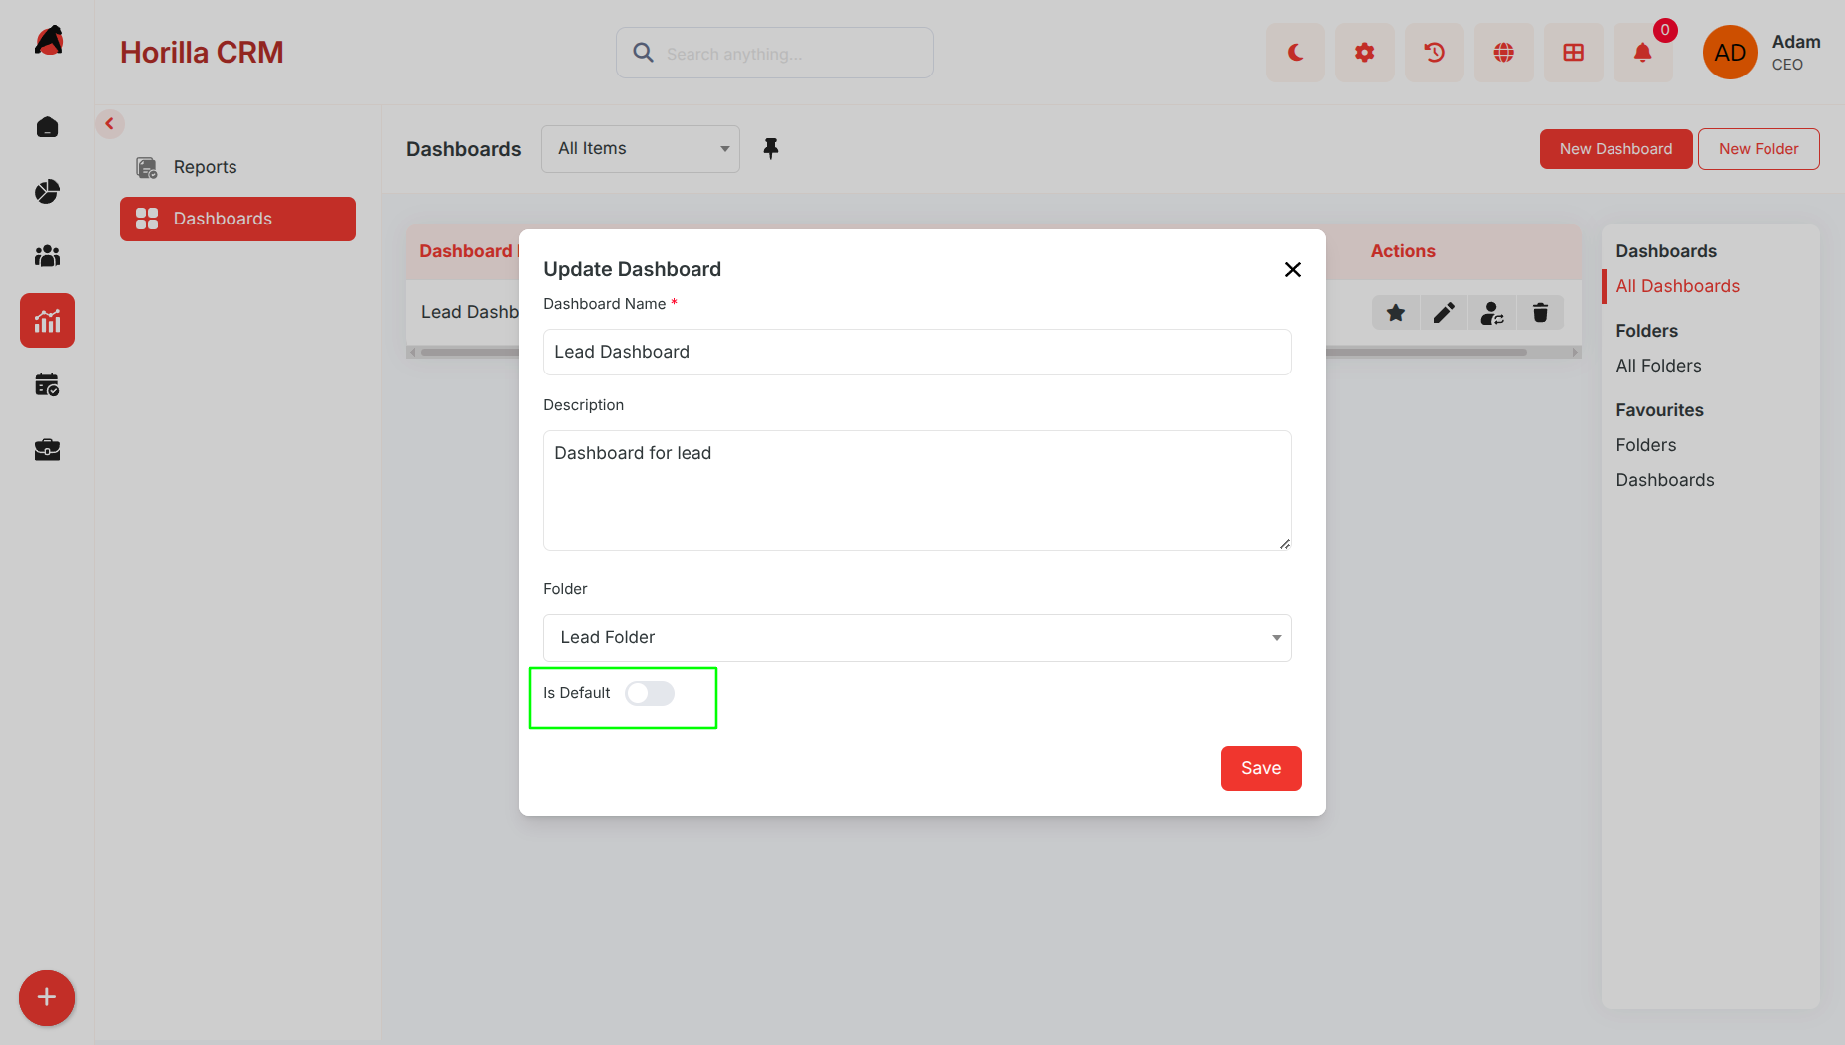Open settings gear icon in header
The width and height of the screenshot is (1845, 1045).
(1364, 53)
